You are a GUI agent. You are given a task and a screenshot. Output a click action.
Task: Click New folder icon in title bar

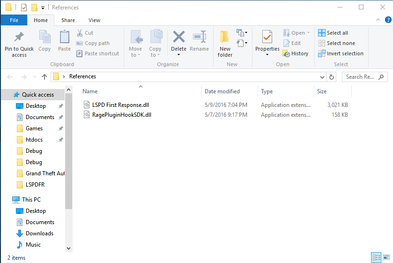34,8
